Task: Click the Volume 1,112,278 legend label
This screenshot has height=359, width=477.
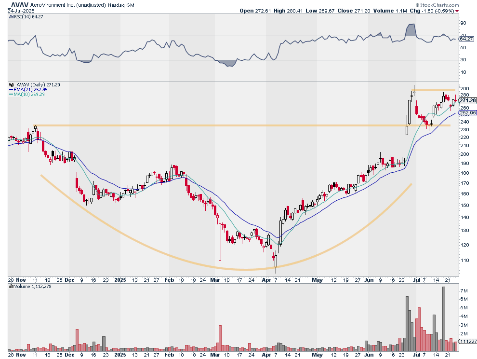Action: (x=33, y=287)
